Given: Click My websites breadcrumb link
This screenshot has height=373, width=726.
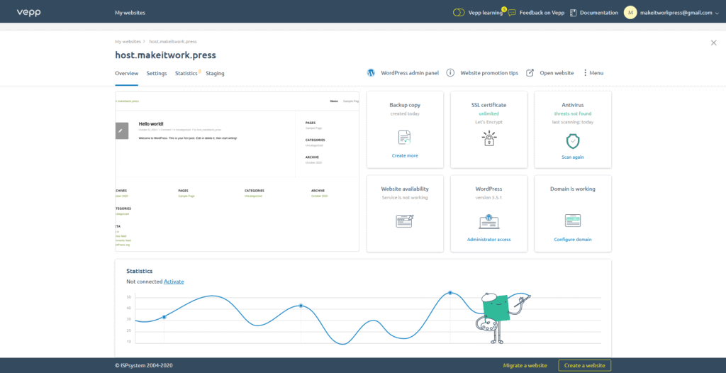Looking at the screenshot, I should [x=128, y=41].
